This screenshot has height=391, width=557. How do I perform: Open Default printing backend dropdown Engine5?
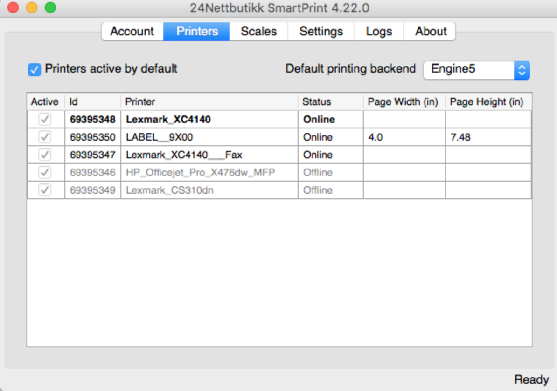pos(476,70)
